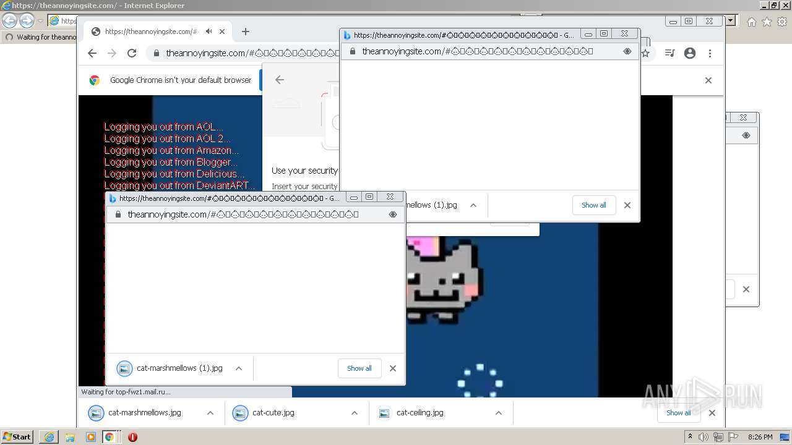
Task: Click address text in lower popup window
Action: [x=243, y=214]
